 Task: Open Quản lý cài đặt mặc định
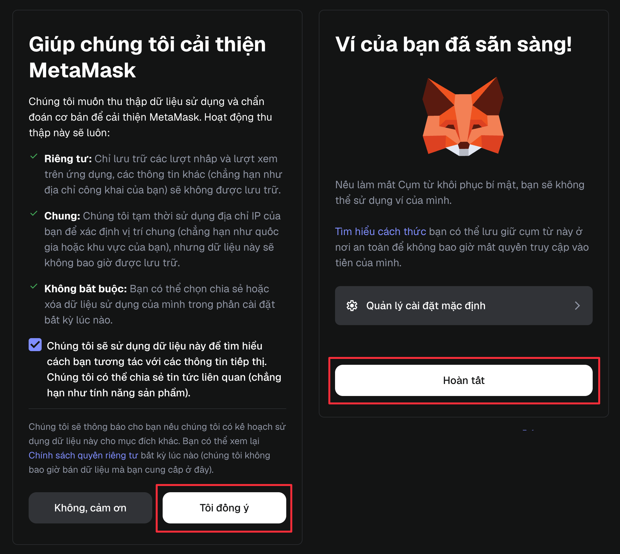[x=464, y=306]
